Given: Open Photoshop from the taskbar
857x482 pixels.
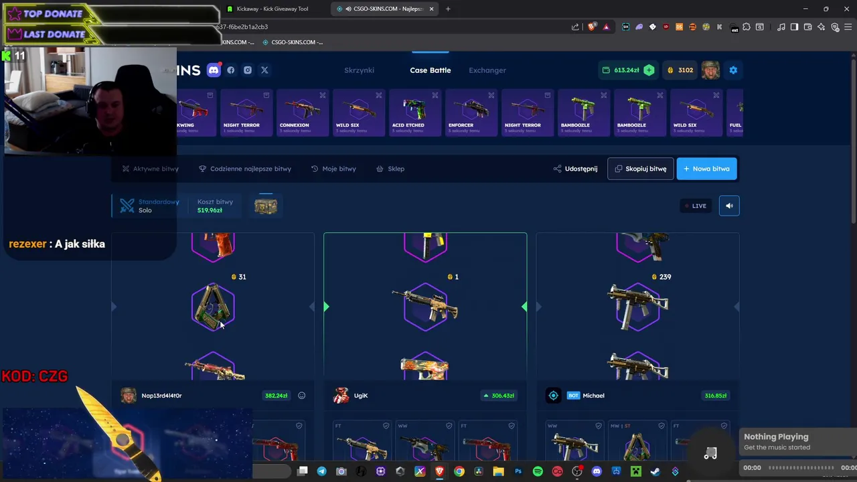Looking at the screenshot, I should click(x=518, y=471).
